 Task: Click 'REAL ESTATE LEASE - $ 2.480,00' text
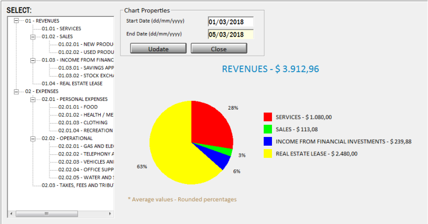(x=316, y=154)
